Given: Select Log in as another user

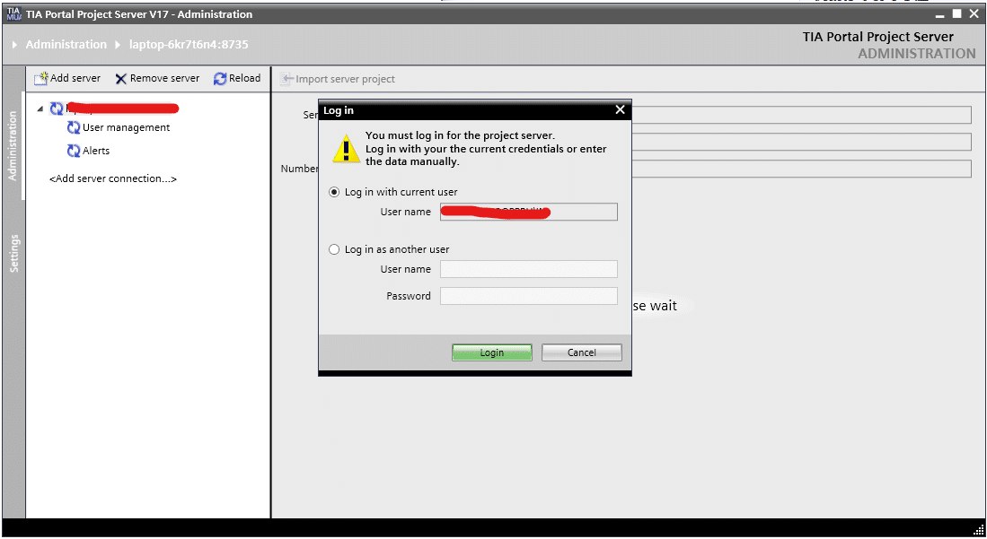Looking at the screenshot, I should [x=334, y=249].
